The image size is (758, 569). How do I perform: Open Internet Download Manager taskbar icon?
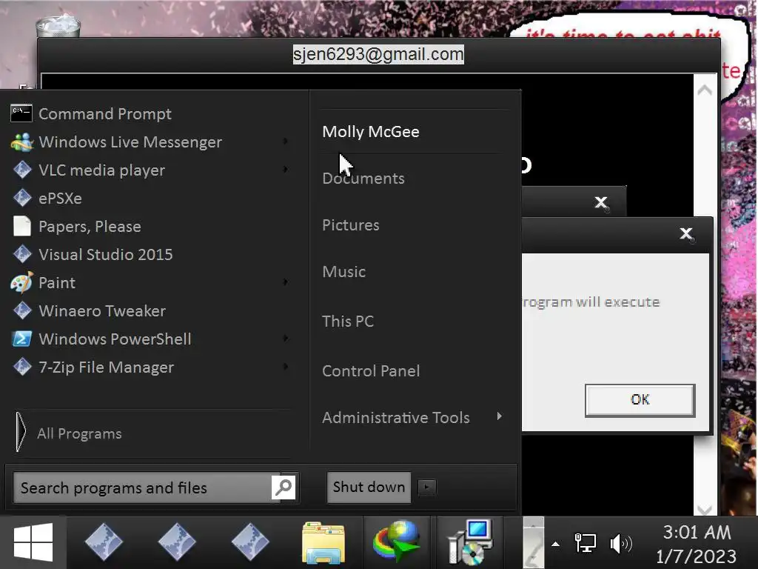point(397,542)
